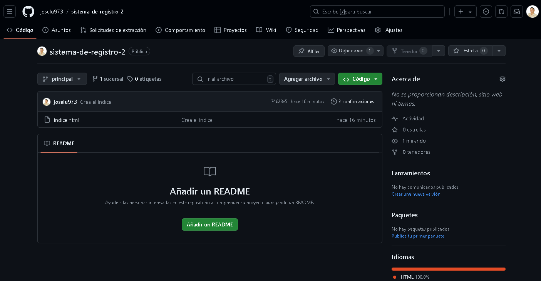This screenshot has height=281, width=541.
Task: Open the Ajustes tab
Action: point(389,30)
